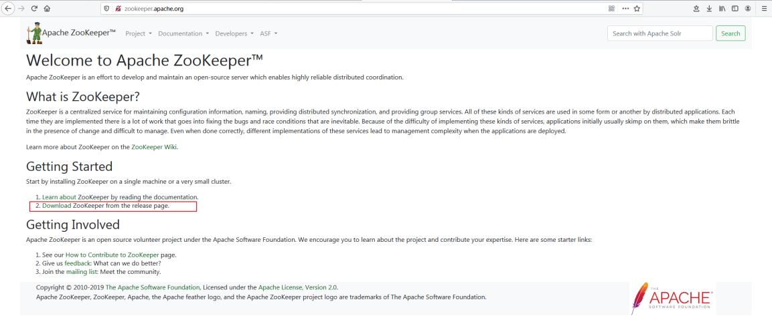Expand the Documentation dropdown menu
Viewport: 772px width, 320px height.
[x=183, y=33]
